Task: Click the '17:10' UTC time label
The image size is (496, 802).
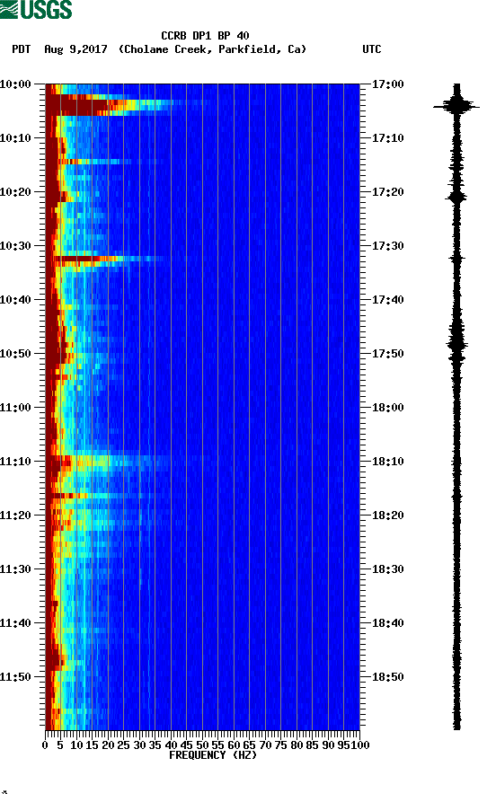Action: click(x=387, y=137)
